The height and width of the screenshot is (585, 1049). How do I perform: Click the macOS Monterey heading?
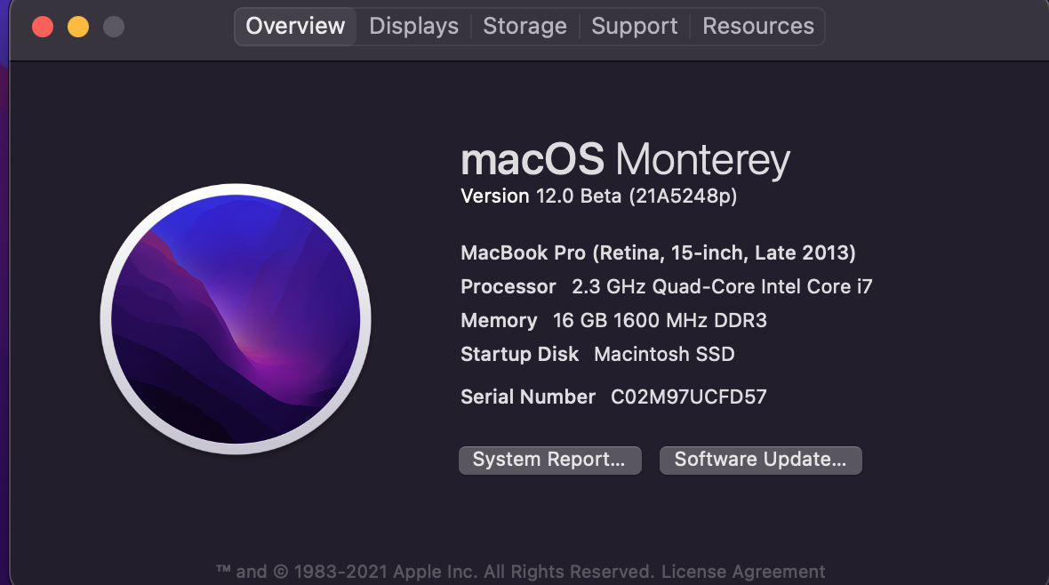(625, 160)
